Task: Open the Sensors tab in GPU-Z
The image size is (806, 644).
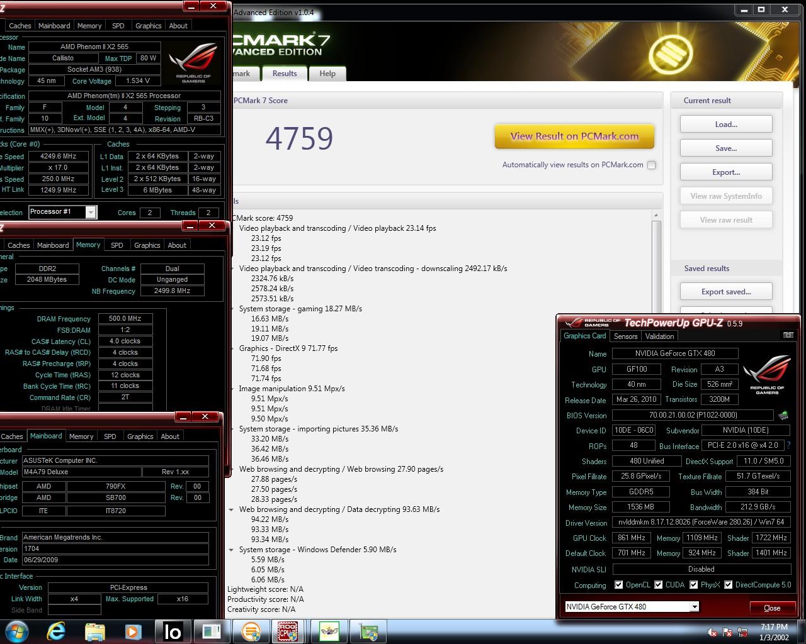Action: pyautogui.click(x=625, y=336)
